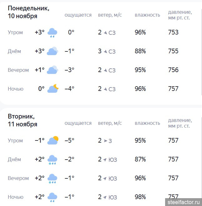Click the Tuesday влажность column header
The image size is (202, 206).
click(x=147, y=123)
